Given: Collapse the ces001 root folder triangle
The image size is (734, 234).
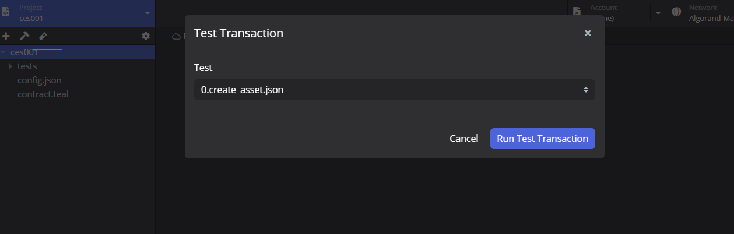Looking at the screenshot, I should click(3, 52).
